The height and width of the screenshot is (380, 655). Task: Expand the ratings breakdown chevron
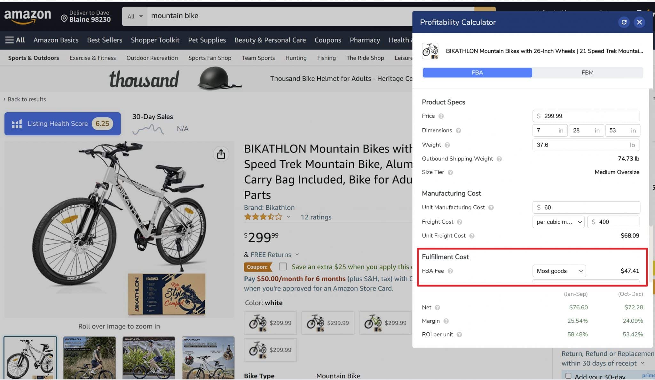[288, 217]
